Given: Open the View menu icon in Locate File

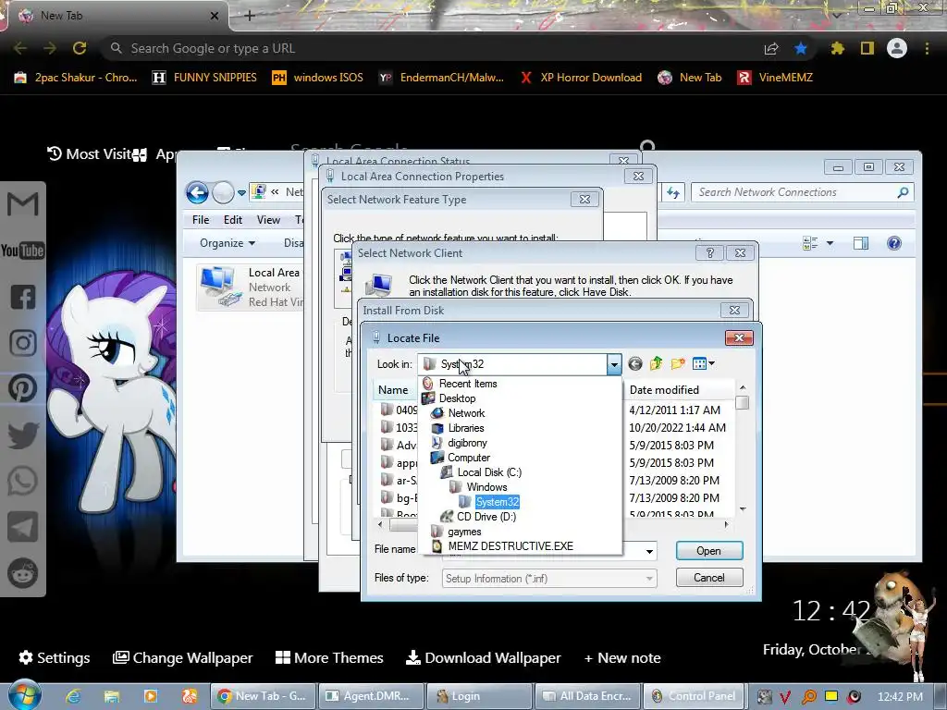Looking at the screenshot, I should tap(704, 363).
